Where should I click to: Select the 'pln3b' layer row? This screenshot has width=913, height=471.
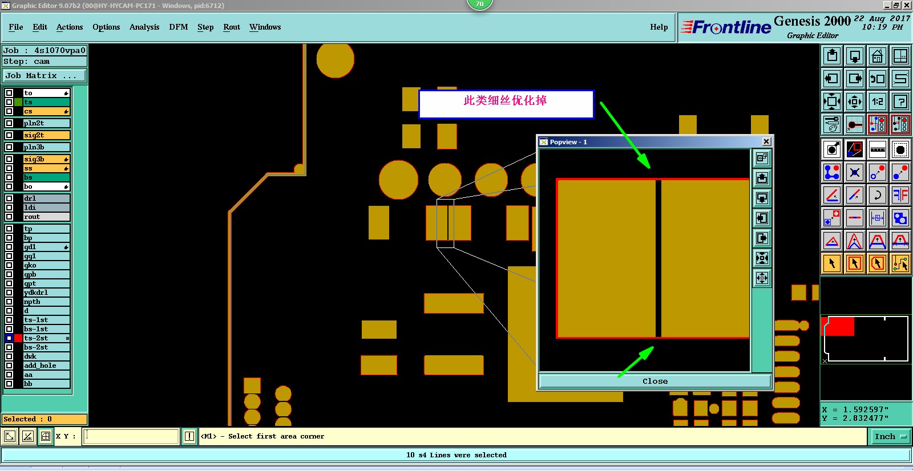pos(46,147)
